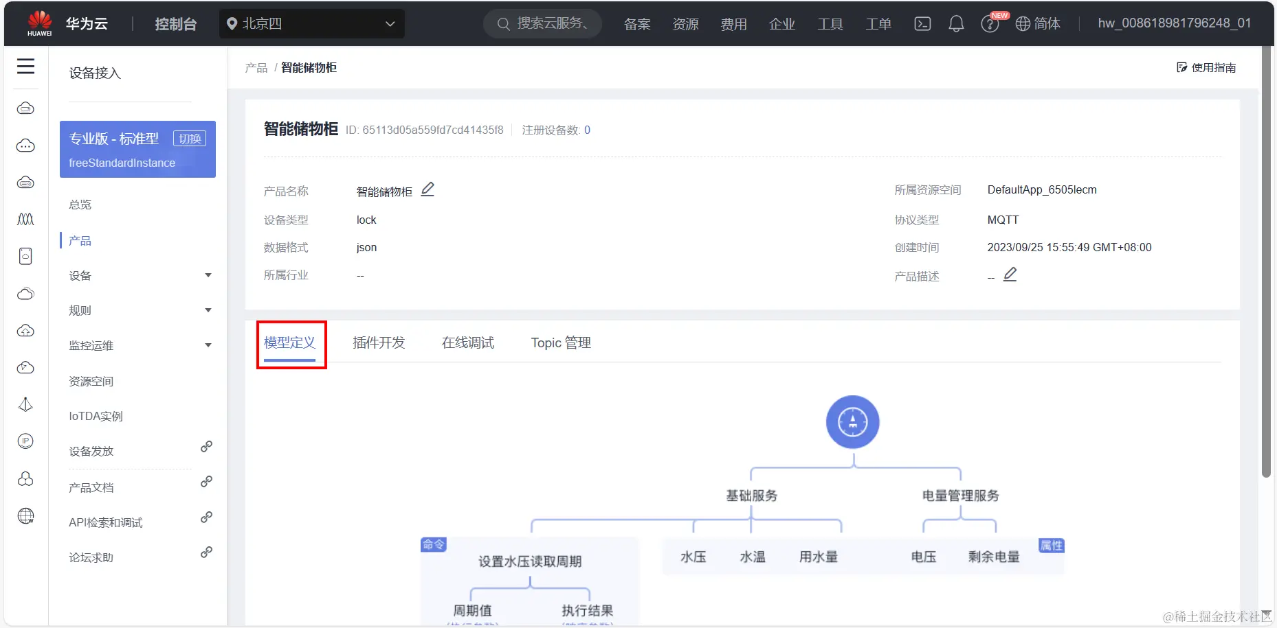Click 产品 in the breadcrumb
The height and width of the screenshot is (628, 1277).
[x=256, y=68]
